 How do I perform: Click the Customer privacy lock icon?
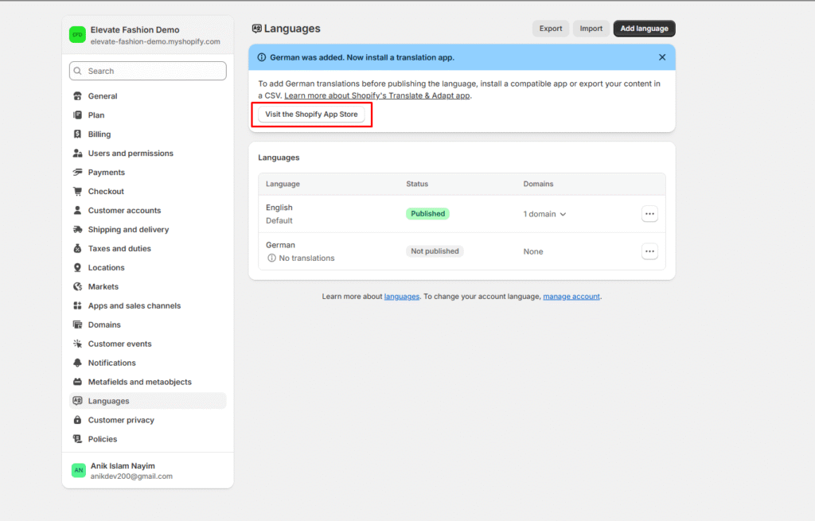point(77,420)
